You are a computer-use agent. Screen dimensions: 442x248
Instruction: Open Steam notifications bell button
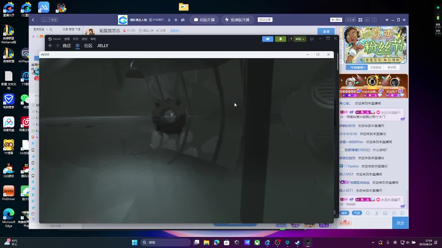280,39
